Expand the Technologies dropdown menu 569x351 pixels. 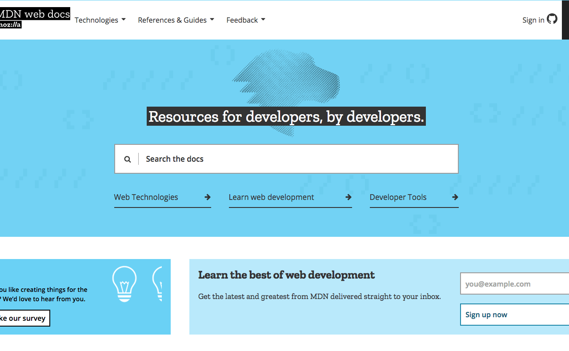pos(100,20)
